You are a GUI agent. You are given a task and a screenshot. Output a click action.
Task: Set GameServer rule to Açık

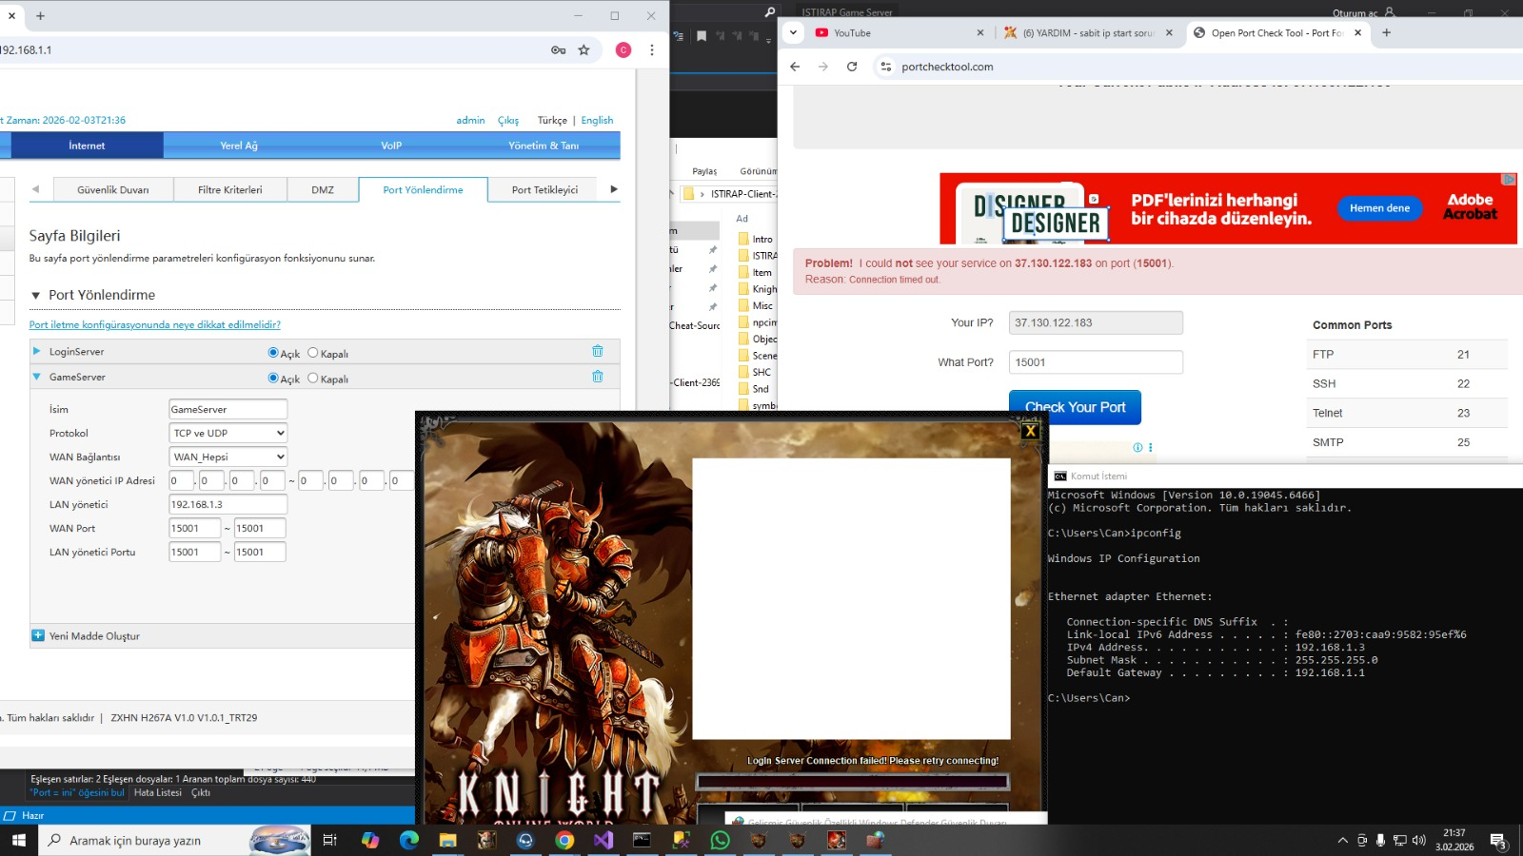point(273,378)
